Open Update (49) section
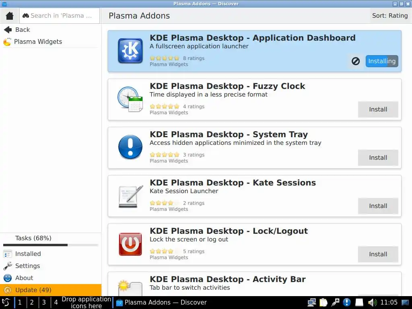 coord(51,290)
